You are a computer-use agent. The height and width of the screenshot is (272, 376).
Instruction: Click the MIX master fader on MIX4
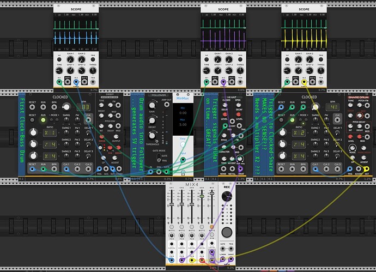[212, 192]
